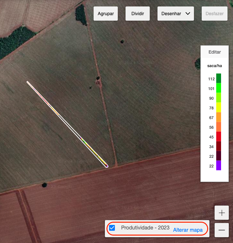Select the dark green 112 legend swatch
This screenshot has width=233, height=243.
(x=218, y=78)
